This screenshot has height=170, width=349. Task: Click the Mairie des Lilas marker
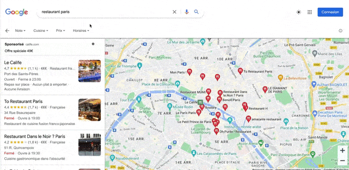pos(315,53)
